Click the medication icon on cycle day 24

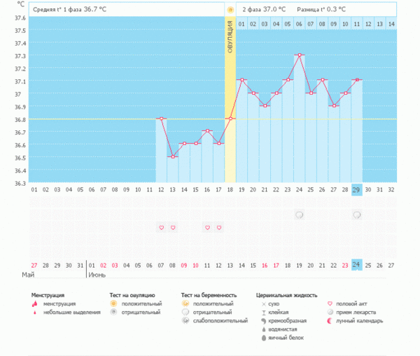coord(299,214)
